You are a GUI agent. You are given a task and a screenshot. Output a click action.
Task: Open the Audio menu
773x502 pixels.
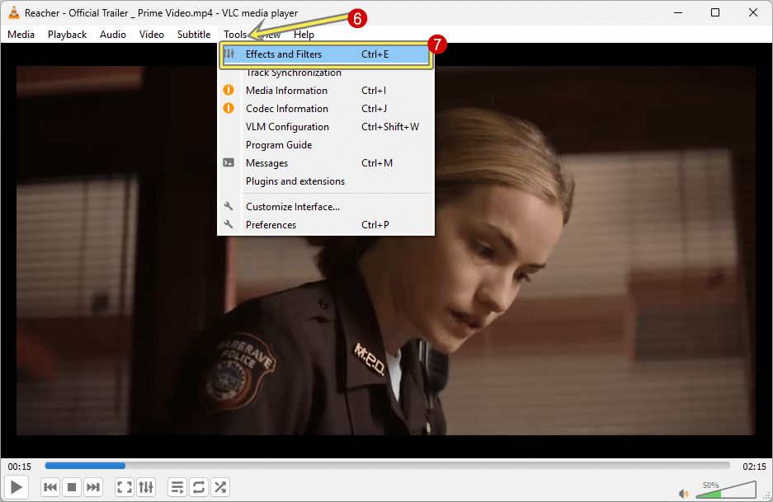coord(113,35)
